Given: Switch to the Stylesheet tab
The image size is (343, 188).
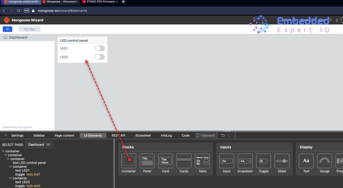Looking at the screenshot, I should coord(143,136).
